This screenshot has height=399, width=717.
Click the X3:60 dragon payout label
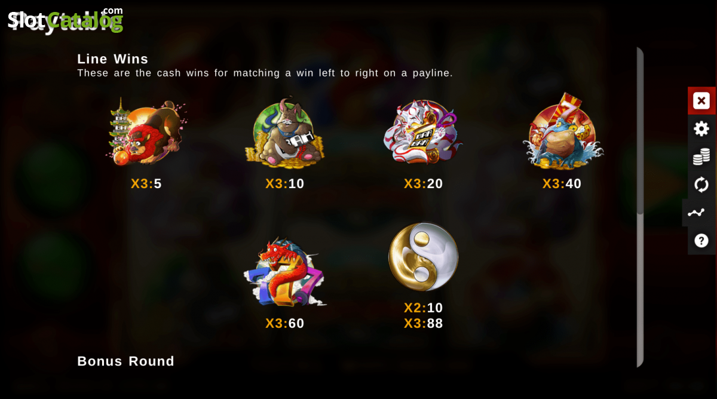pyautogui.click(x=285, y=323)
